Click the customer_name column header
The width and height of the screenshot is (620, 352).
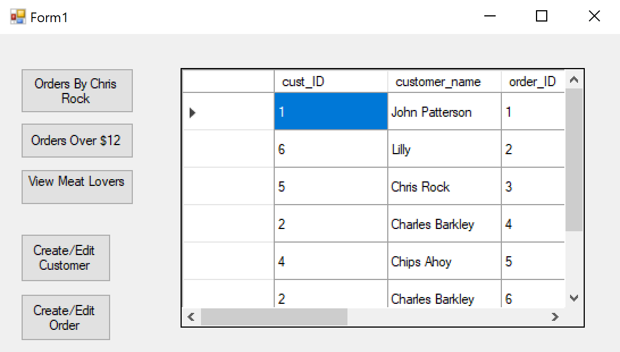coord(444,82)
